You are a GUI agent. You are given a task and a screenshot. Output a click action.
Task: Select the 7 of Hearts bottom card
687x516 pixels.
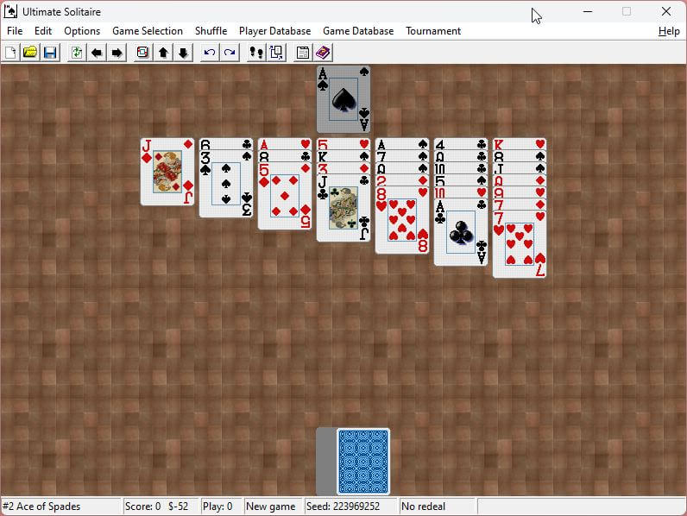[x=520, y=245]
